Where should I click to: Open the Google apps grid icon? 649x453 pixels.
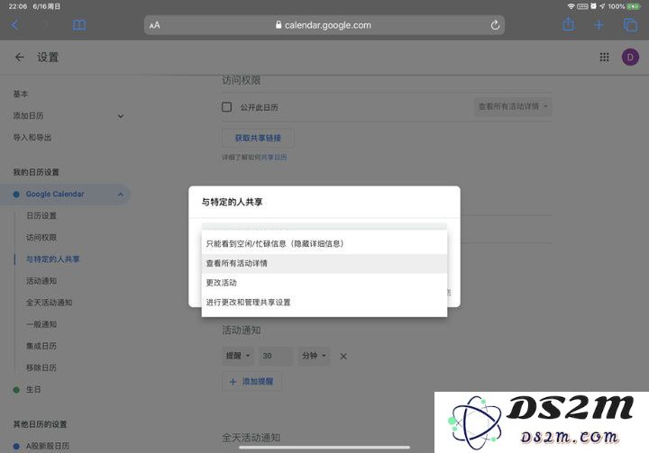click(604, 57)
